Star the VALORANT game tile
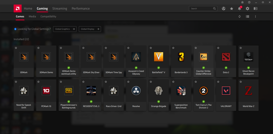Viewport: 273px width, 134px height. (218, 82)
